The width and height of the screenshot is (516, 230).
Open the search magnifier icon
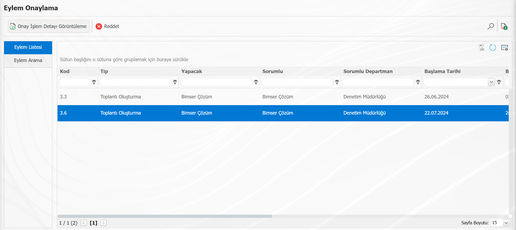coord(491,26)
